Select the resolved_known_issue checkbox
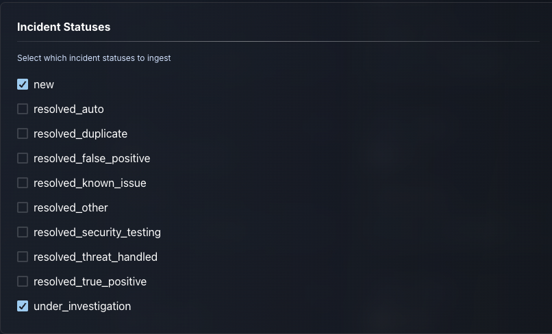Image resolution: width=552 pixels, height=334 pixels. [x=23, y=183]
